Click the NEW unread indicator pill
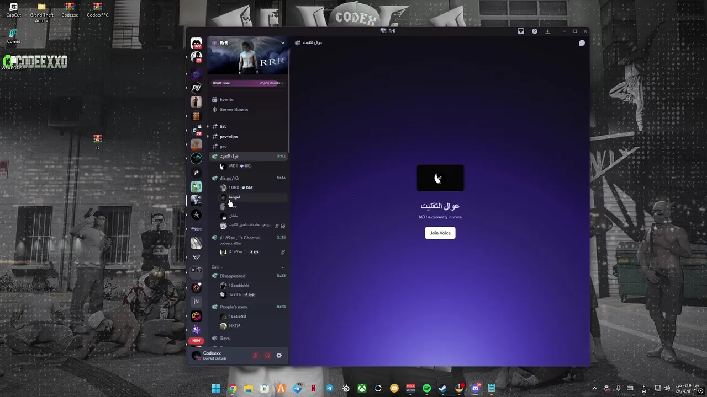This screenshot has width=707, height=397. (x=196, y=341)
